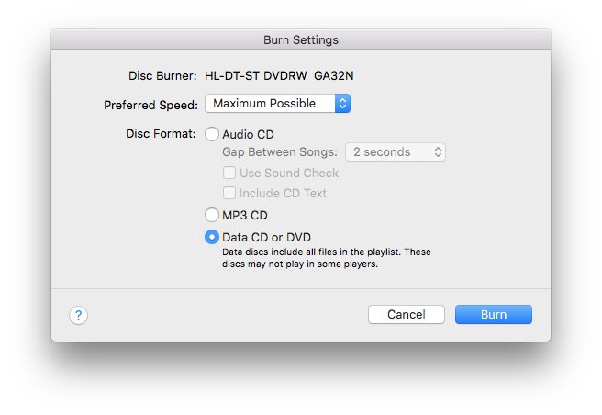The height and width of the screenshot is (415, 602).
Task: Click the Burn Settings title bar
Action: click(301, 39)
